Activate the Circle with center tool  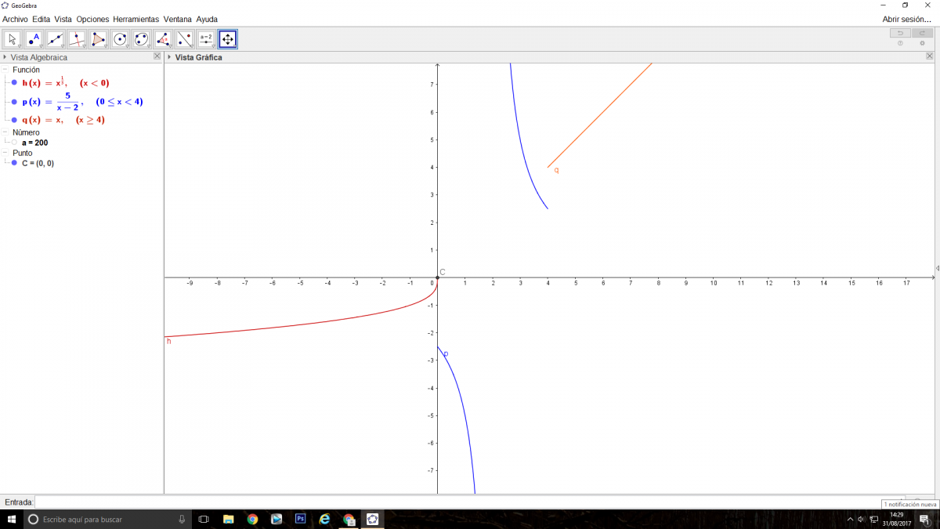pos(120,38)
